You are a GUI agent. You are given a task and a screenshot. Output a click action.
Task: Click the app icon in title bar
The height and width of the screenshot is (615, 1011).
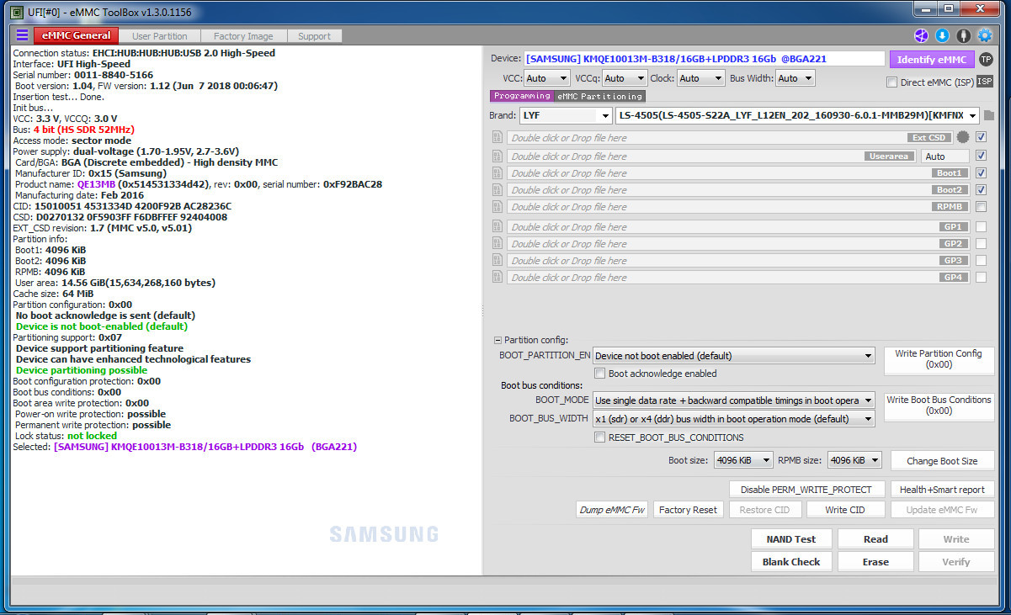coord(17,12)
